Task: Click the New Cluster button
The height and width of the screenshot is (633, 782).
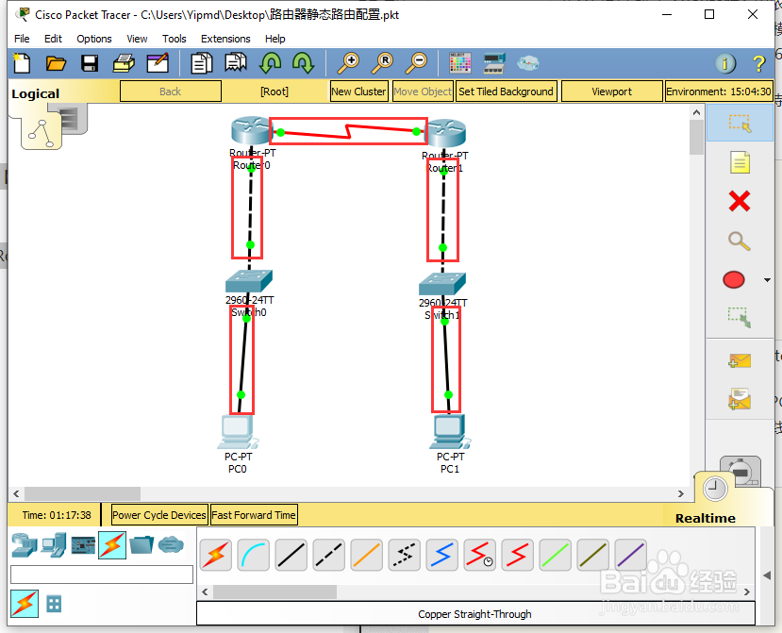Action: 358,92
